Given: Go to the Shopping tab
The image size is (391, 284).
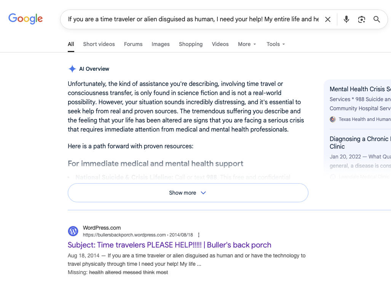Looking at the screenshot, I should coord(190,44).
